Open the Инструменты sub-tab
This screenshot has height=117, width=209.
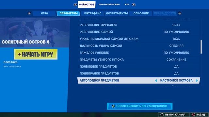point(117,13)
